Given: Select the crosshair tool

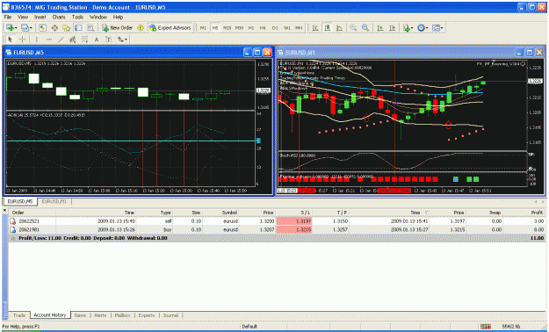Looking at the screenshot, I should tap(22, 40).
